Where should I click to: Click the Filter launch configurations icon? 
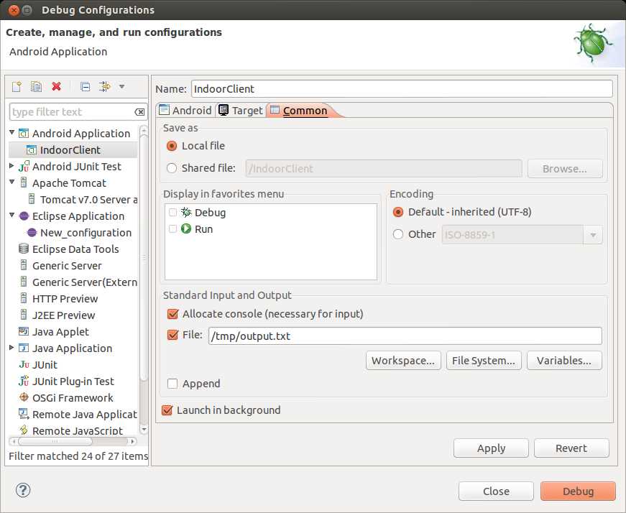click(x=105, y=87)
